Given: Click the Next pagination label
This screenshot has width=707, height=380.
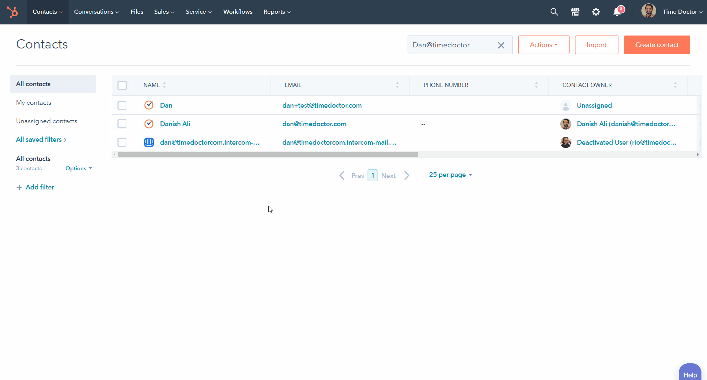Looking at the screenshot, I should [x=388, y=176].
